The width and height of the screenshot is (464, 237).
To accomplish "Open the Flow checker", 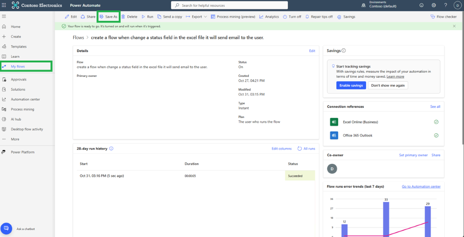I will click(443, 17).
